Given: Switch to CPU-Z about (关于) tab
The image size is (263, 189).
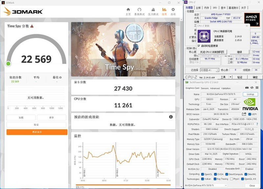Looking at the screenshot, I should 244,8.
